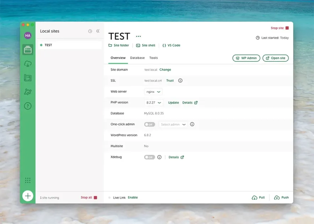Image resolution: width=314 pixels, height=224 pixels.
Task: Expand the nginx web server dropdown
Action: [153, 92]
